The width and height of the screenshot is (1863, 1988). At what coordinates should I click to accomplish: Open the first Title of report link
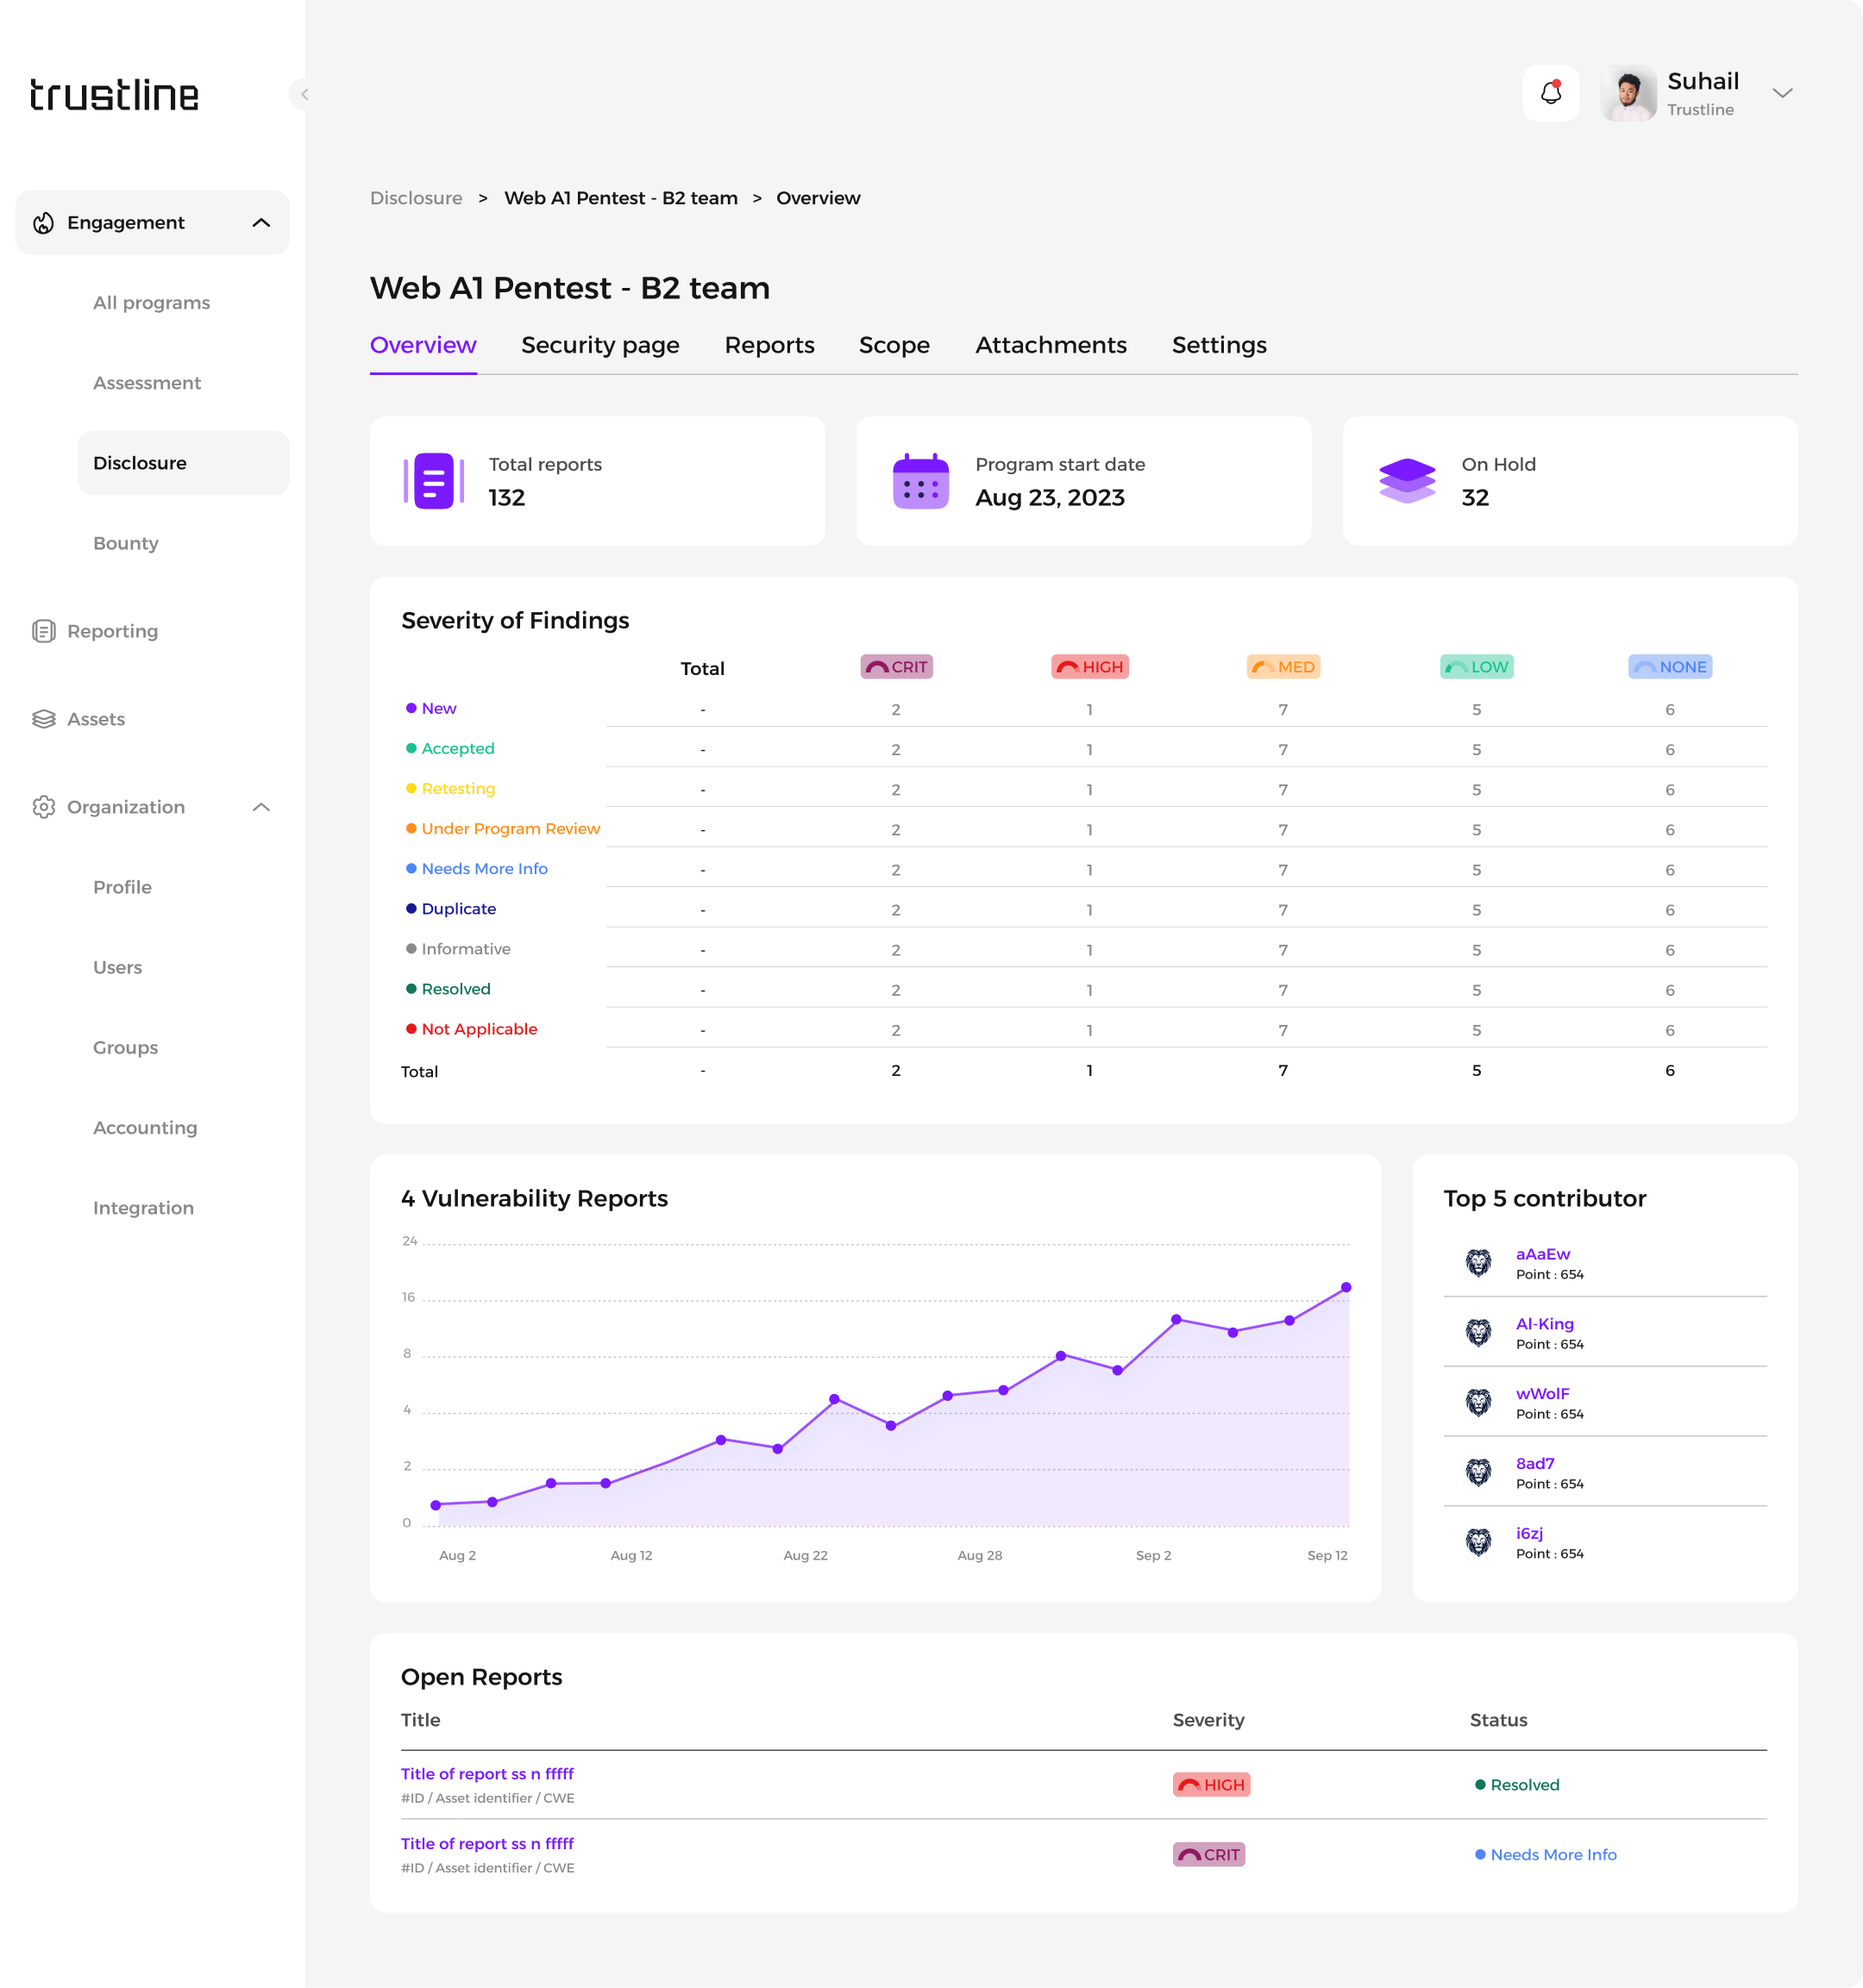click(x=486, y=1773)
